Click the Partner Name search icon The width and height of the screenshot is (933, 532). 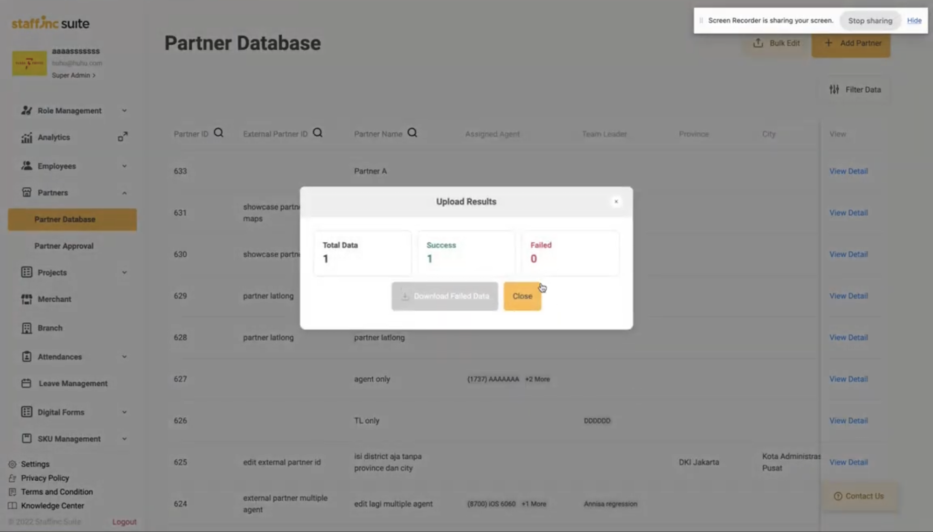point(412,133)
